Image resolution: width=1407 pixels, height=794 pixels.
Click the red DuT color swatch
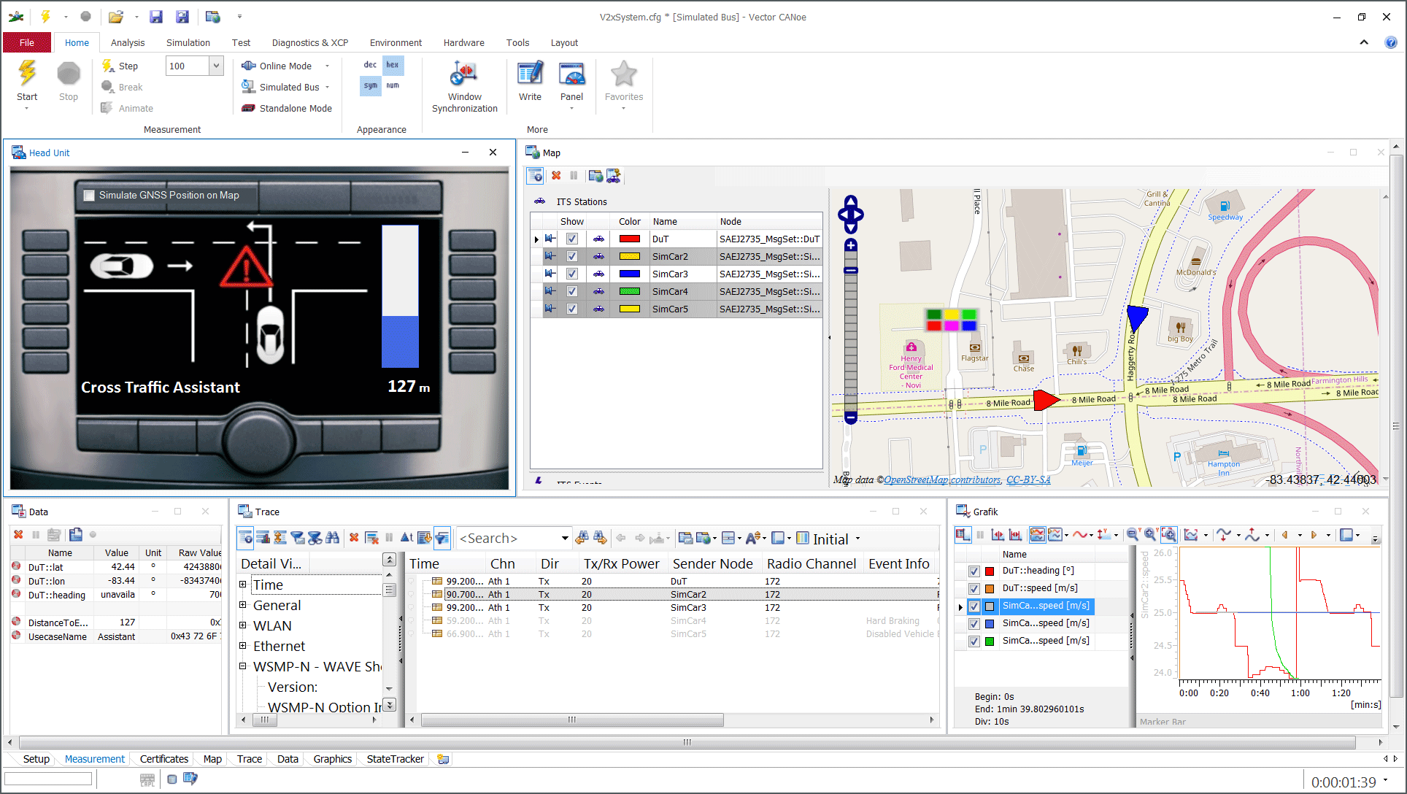(x=629, y=239)
